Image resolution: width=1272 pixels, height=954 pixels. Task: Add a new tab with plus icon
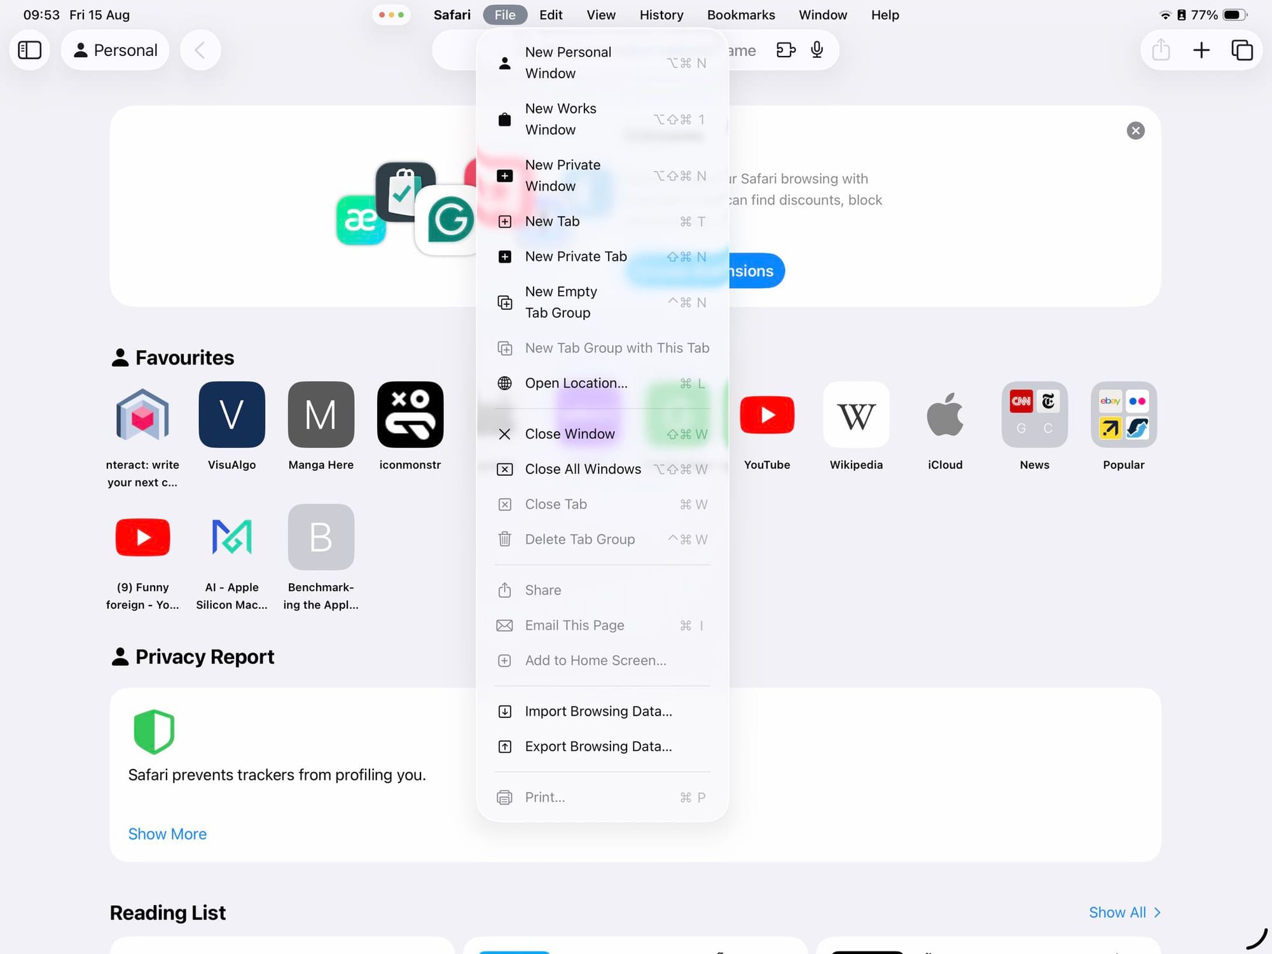pyautogui.click(x=1201, y=50)
